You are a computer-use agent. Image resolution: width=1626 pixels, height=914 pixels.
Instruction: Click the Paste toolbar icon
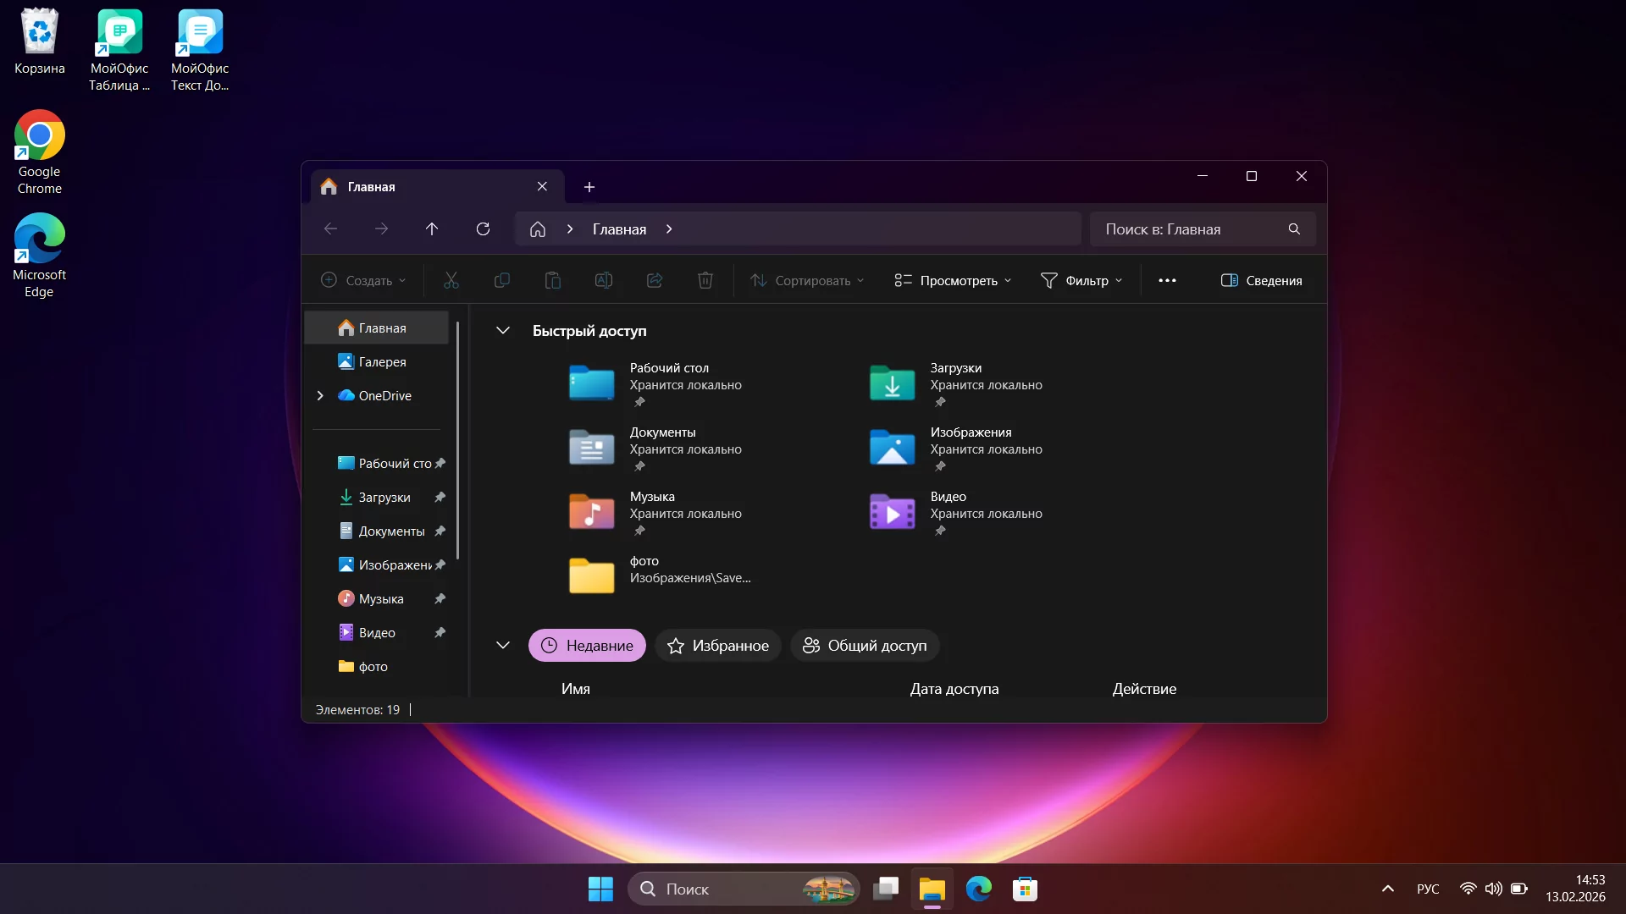click(x=553, y=280)
